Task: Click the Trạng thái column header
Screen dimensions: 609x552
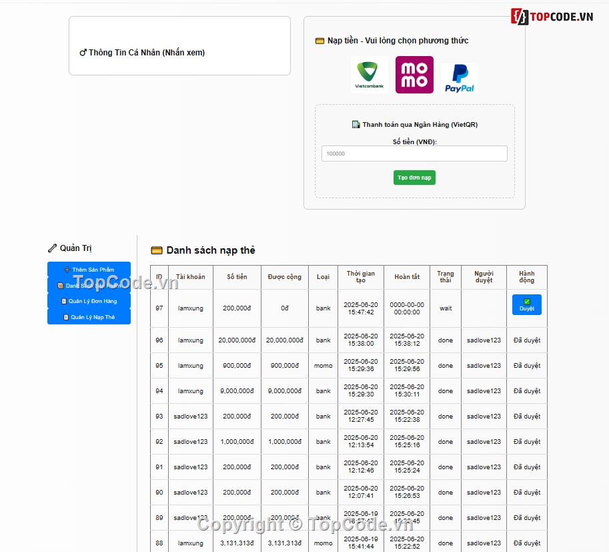Action: [446, 277]
